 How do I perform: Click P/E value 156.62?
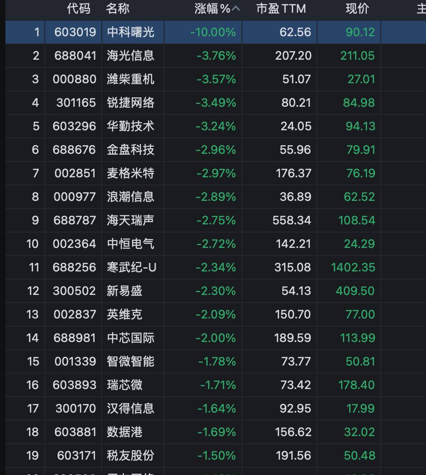point(293,432)
